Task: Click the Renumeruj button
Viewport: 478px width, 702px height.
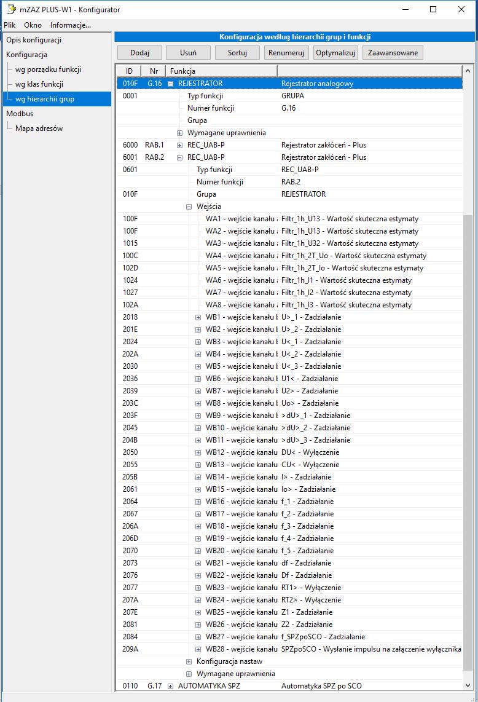Action: [x=286, y=53]
